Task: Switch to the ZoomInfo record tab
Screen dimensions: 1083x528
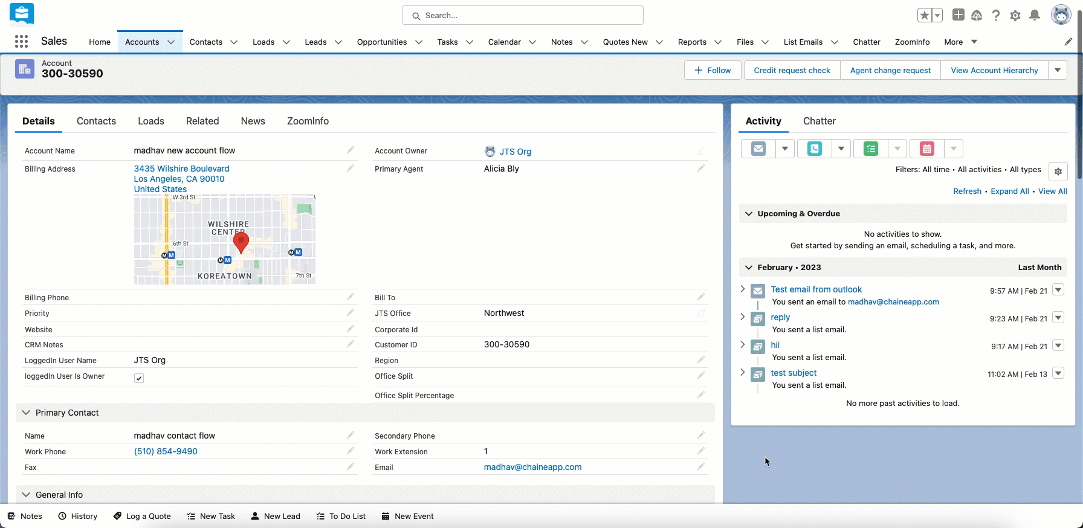Action: (x=308, y=121)
